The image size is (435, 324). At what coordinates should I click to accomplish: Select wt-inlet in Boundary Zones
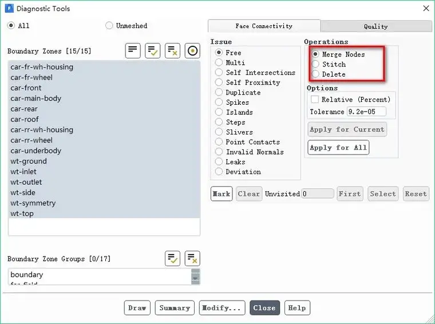[104, 171]
